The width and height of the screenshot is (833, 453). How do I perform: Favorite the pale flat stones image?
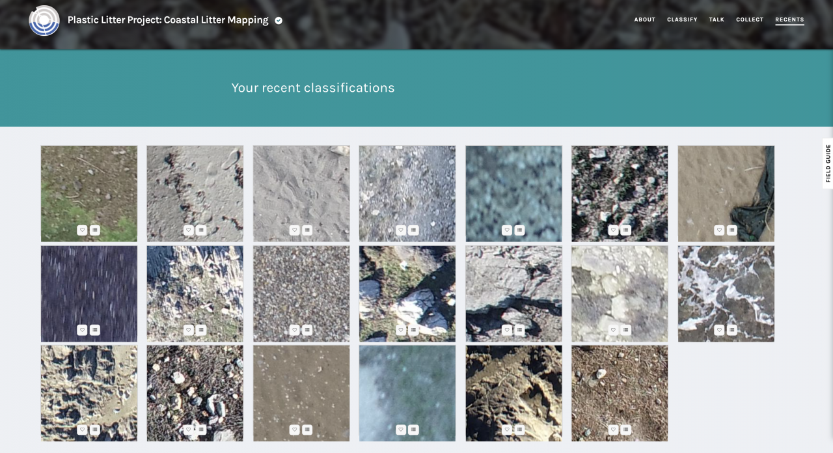[613, 330]
